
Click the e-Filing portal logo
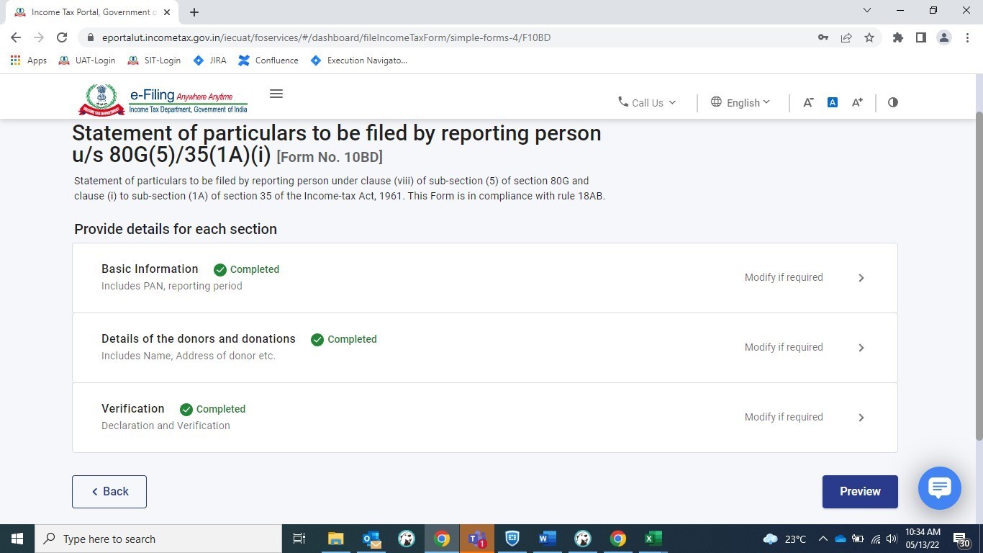click(x=163, y=99)
